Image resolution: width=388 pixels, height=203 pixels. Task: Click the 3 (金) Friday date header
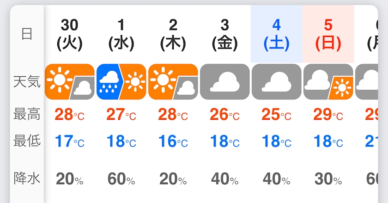224,34
